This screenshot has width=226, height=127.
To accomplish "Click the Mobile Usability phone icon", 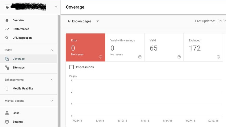I will click(7, 89).
